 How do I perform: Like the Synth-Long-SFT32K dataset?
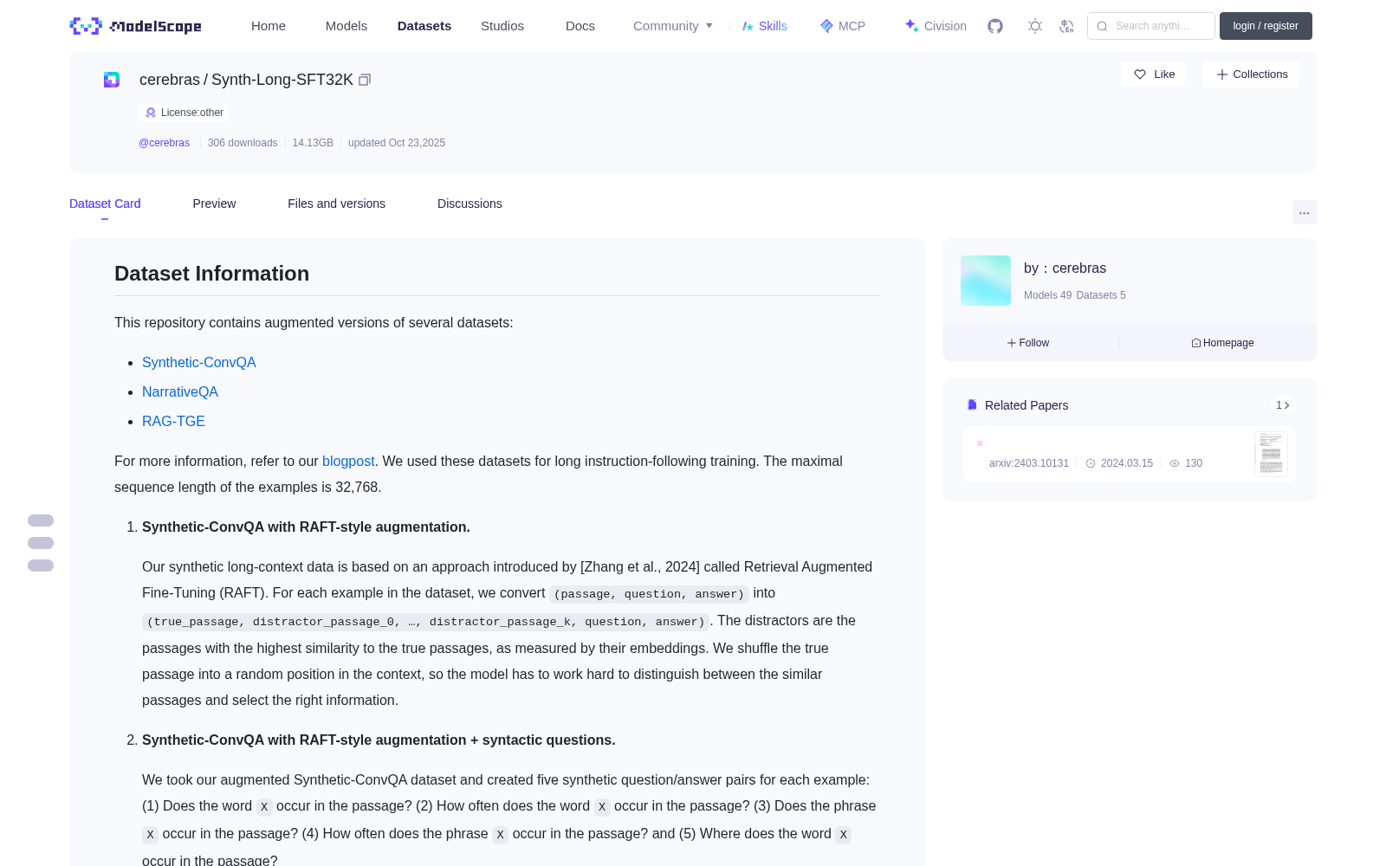[x=1154, y=74]
